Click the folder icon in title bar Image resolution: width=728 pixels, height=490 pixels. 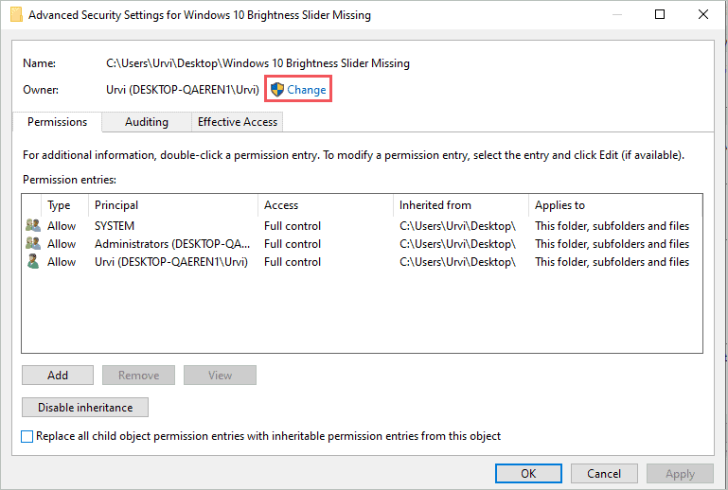coord(14,15)
